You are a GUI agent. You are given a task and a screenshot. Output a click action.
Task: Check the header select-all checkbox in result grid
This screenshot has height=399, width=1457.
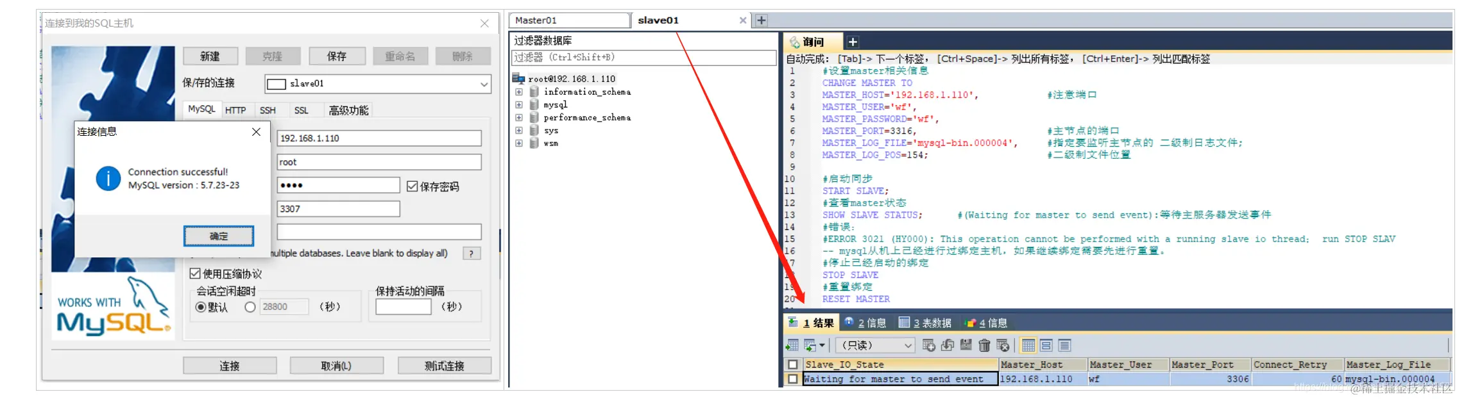(793, 364)
